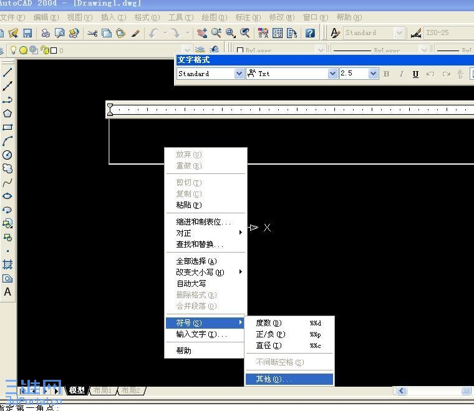Choose 其他(O)... in symbol submenu
Viewport: 474px width, 411px height.
[x=289, y=379]
